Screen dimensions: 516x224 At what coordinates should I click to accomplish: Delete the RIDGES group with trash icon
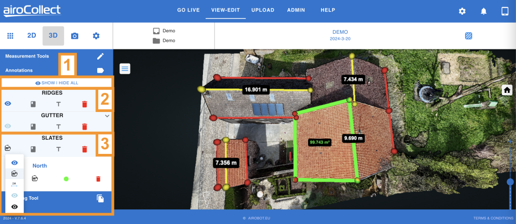[x=85, y=104]
